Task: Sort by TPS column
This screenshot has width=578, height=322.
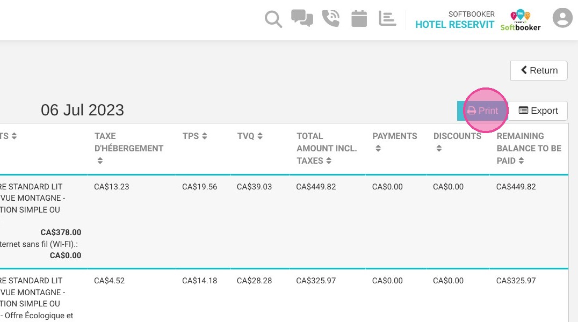Action: (x=205, y=136)
